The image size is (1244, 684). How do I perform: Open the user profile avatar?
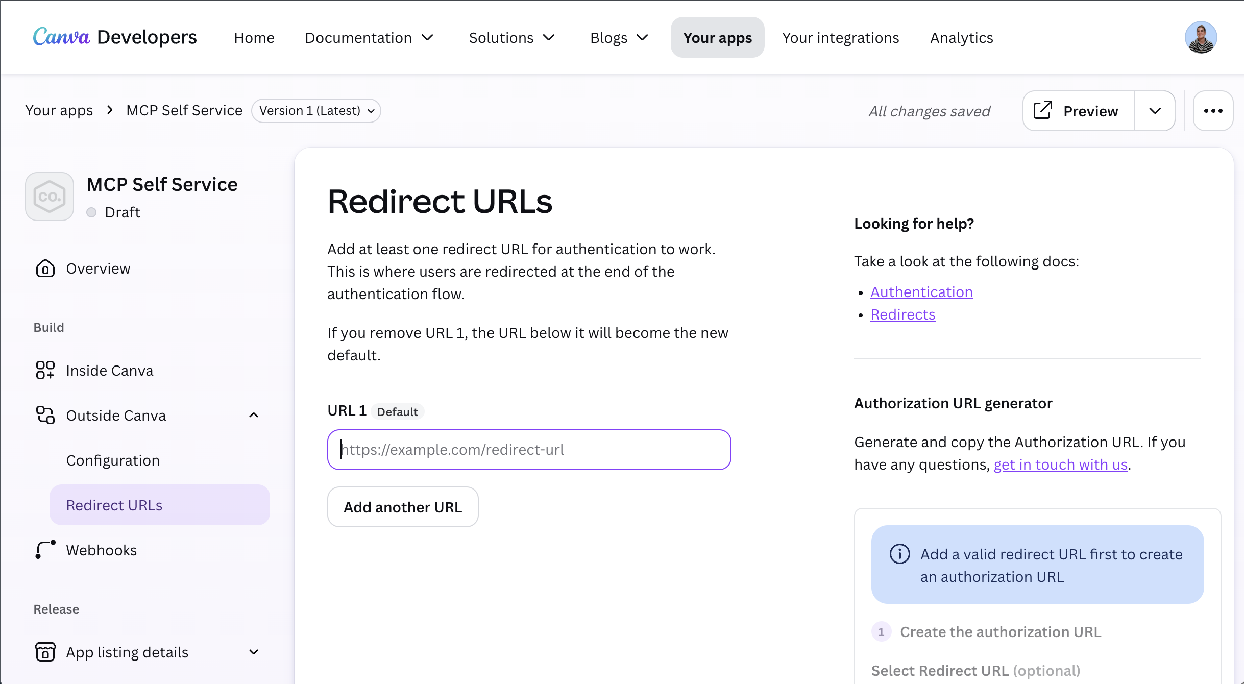tap(1201, 37)
